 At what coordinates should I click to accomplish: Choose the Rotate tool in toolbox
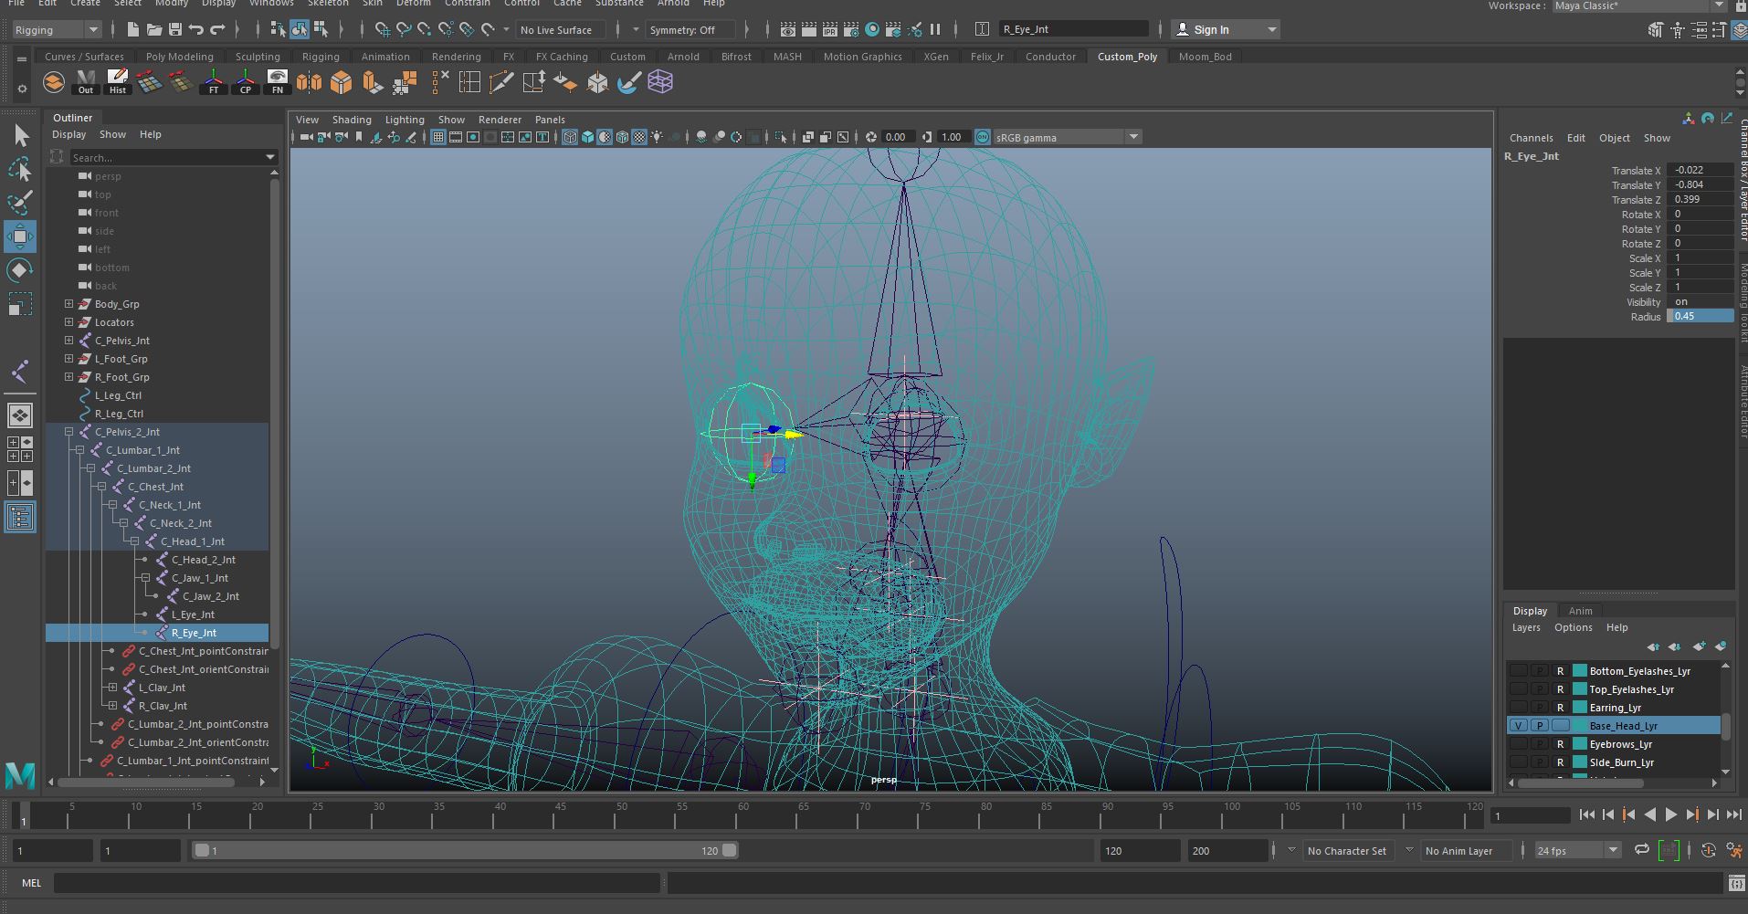click(x=20, y=270)
